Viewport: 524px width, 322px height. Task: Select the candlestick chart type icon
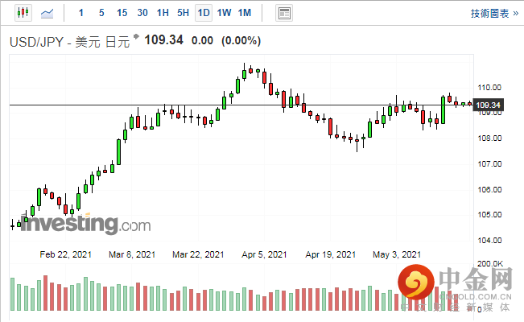23,13
